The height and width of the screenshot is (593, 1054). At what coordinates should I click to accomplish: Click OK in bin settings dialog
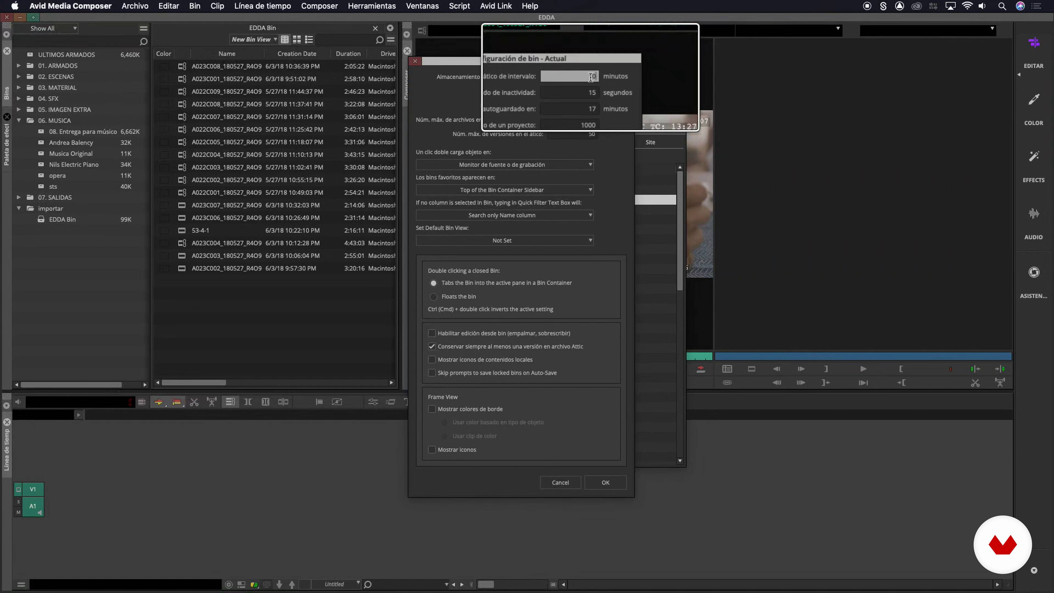605,483
